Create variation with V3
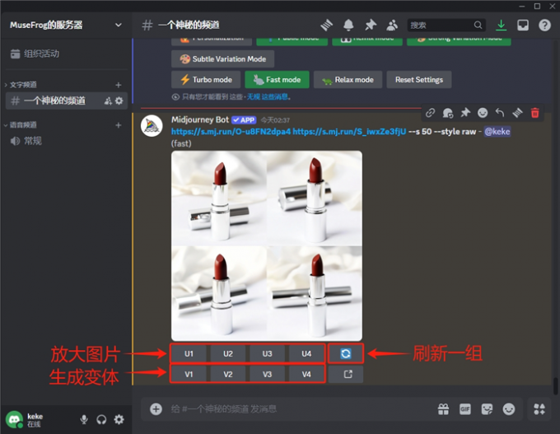560x434 pixels. coord(267,374)
